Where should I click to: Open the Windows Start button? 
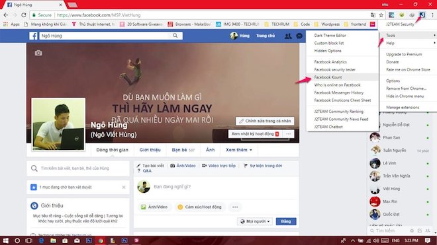click(5, 240)
